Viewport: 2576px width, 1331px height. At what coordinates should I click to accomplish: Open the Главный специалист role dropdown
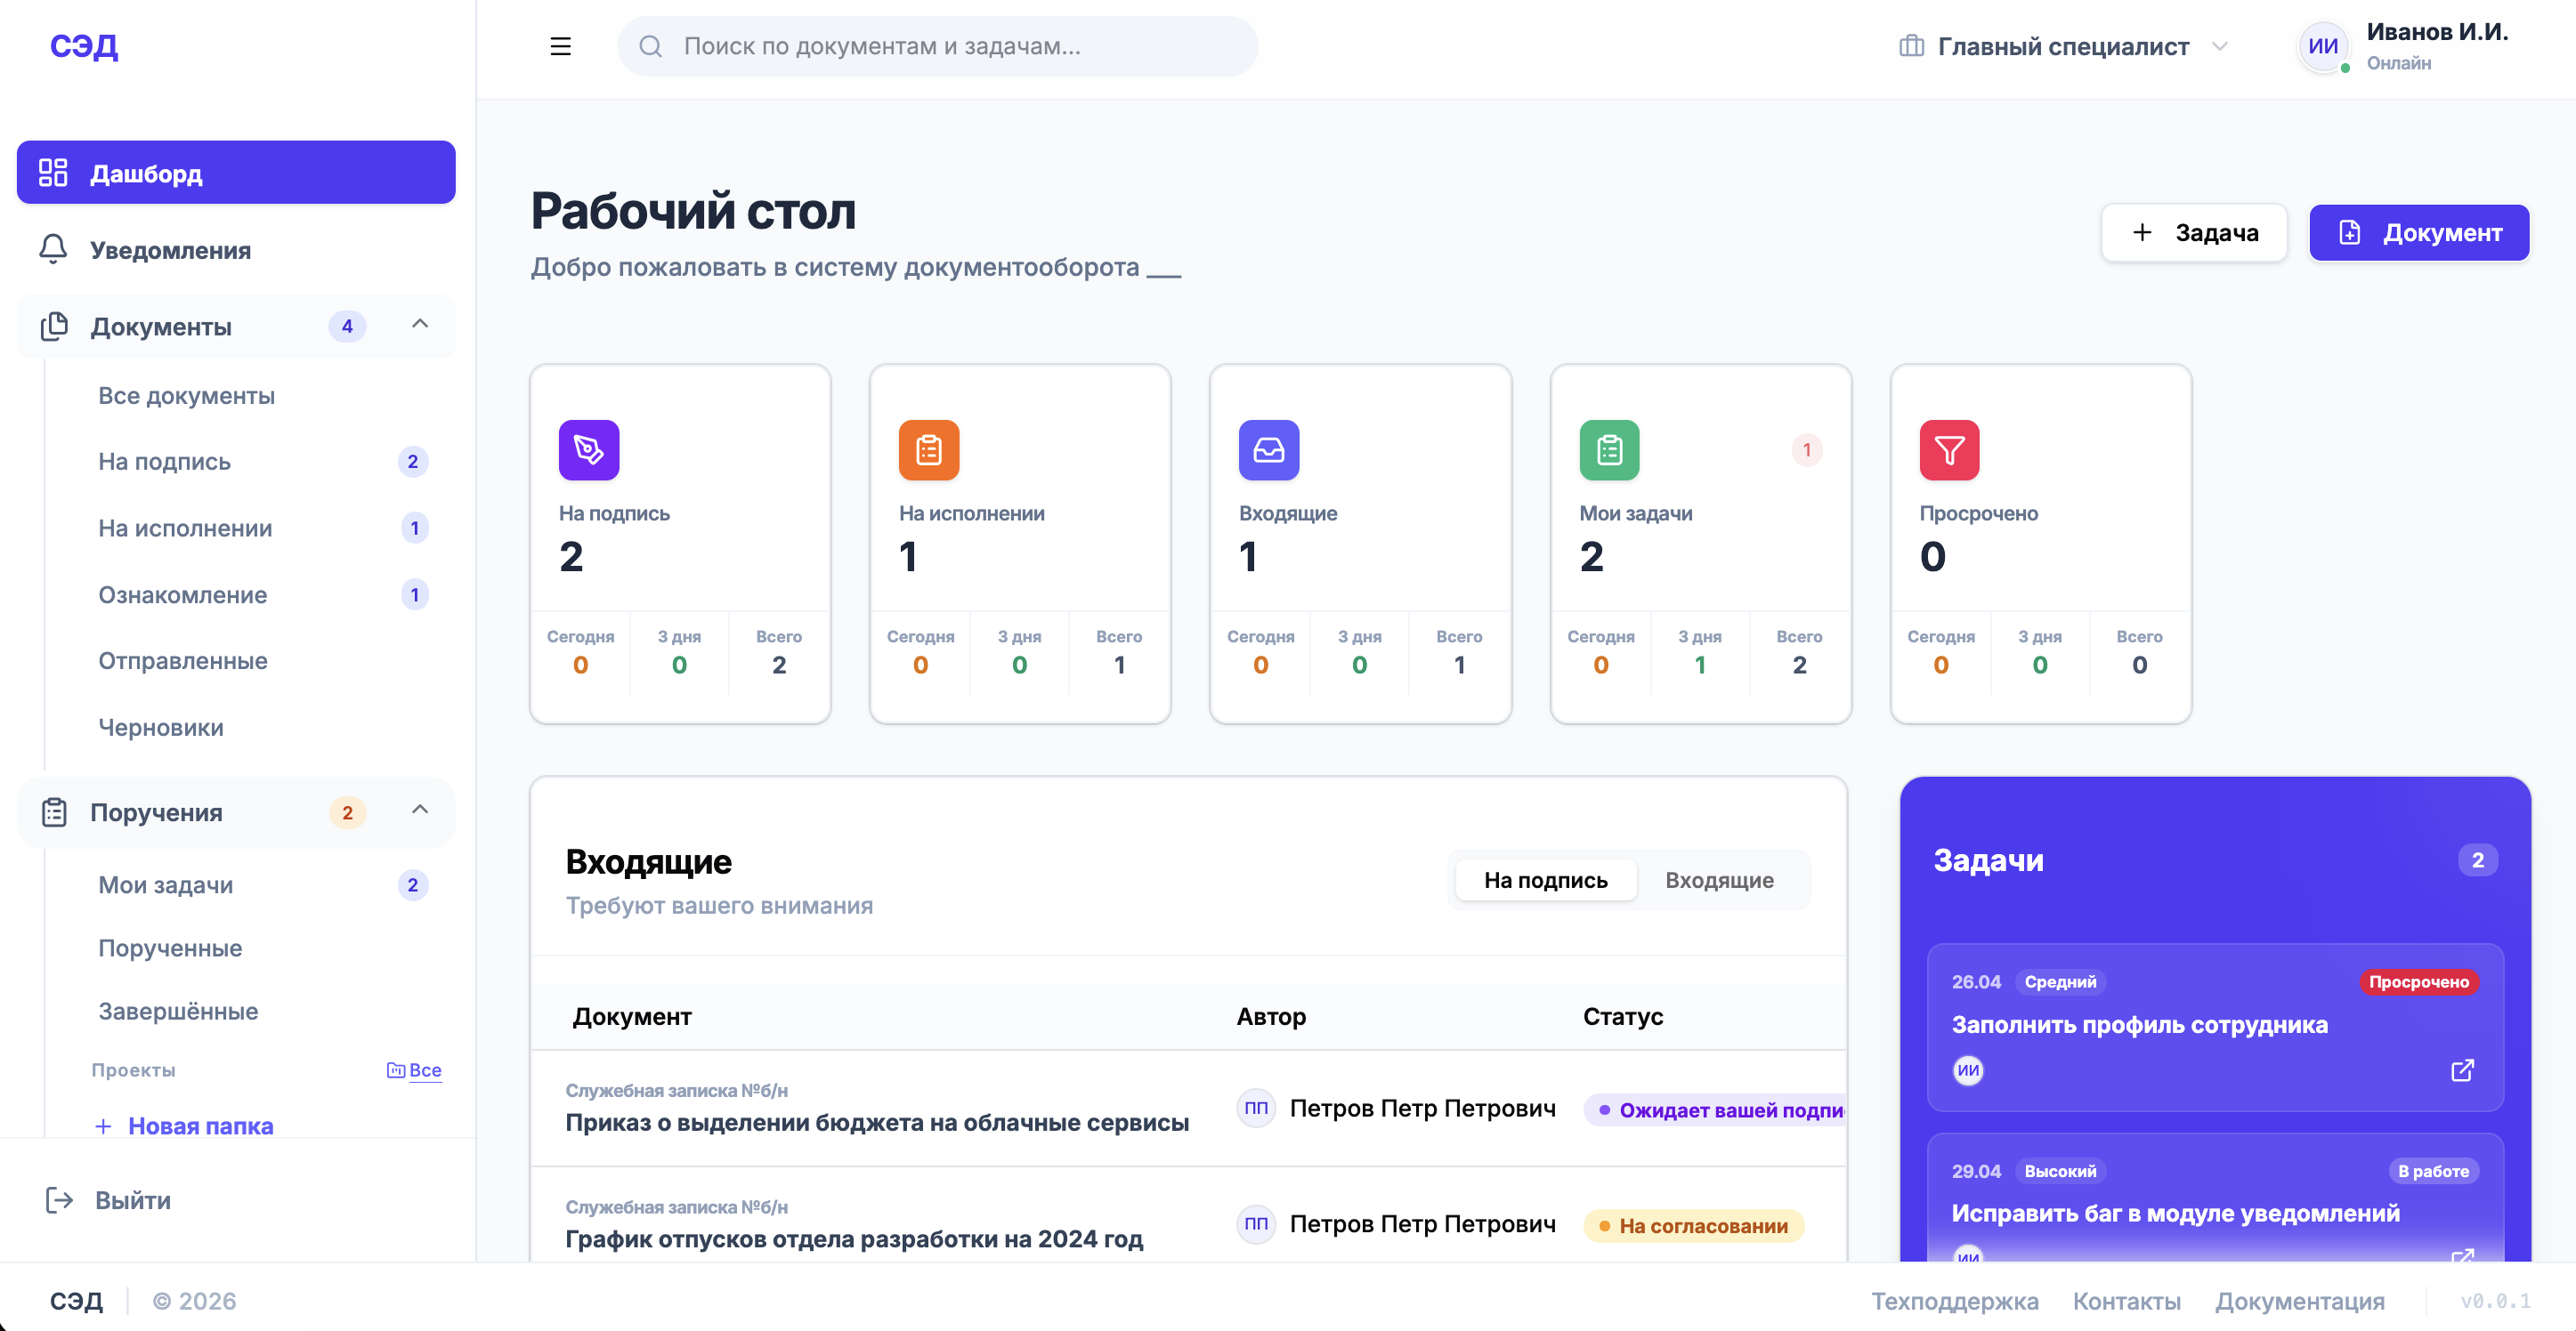pos(2063,46)
